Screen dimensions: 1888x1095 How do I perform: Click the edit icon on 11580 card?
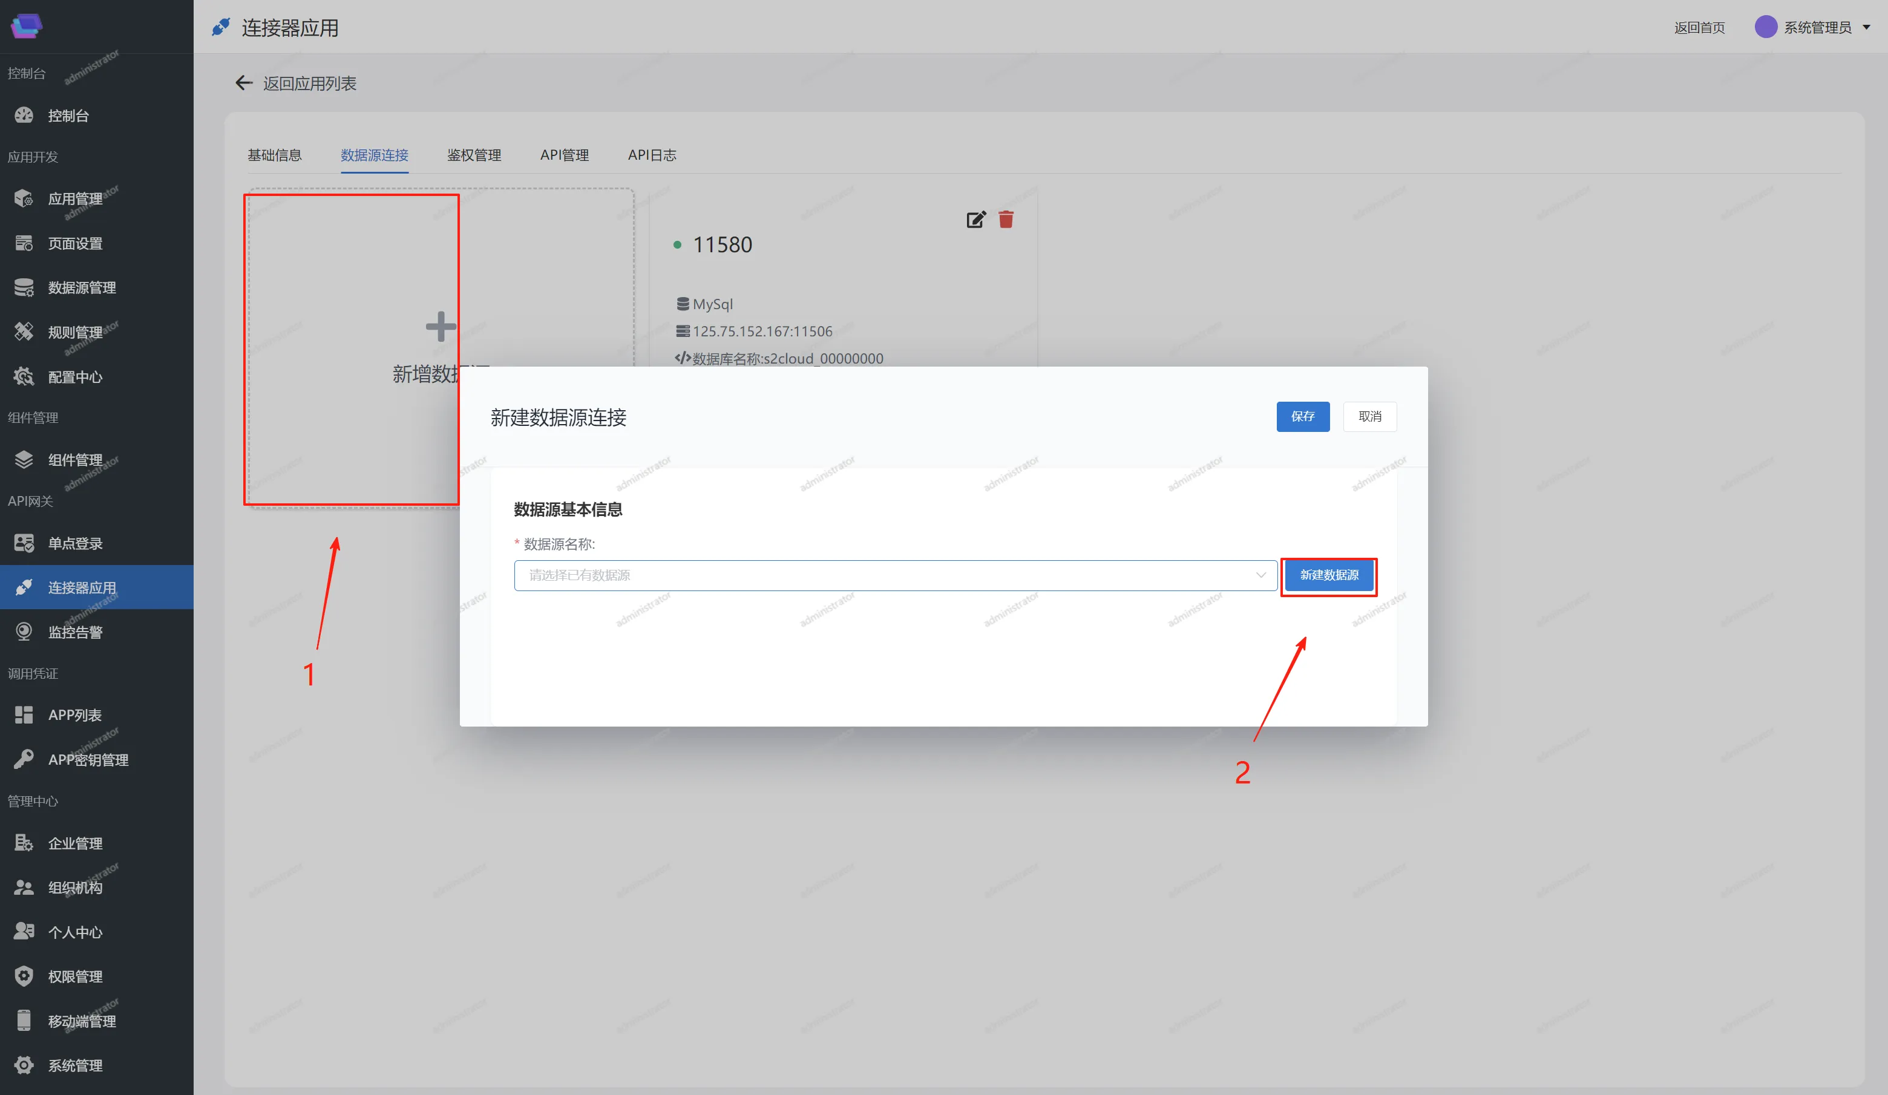[x=975, y=220]
